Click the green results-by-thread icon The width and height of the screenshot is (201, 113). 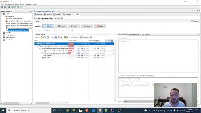65,37
